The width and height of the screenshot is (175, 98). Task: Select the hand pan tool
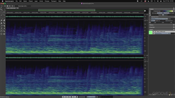(x=1, y=31)
